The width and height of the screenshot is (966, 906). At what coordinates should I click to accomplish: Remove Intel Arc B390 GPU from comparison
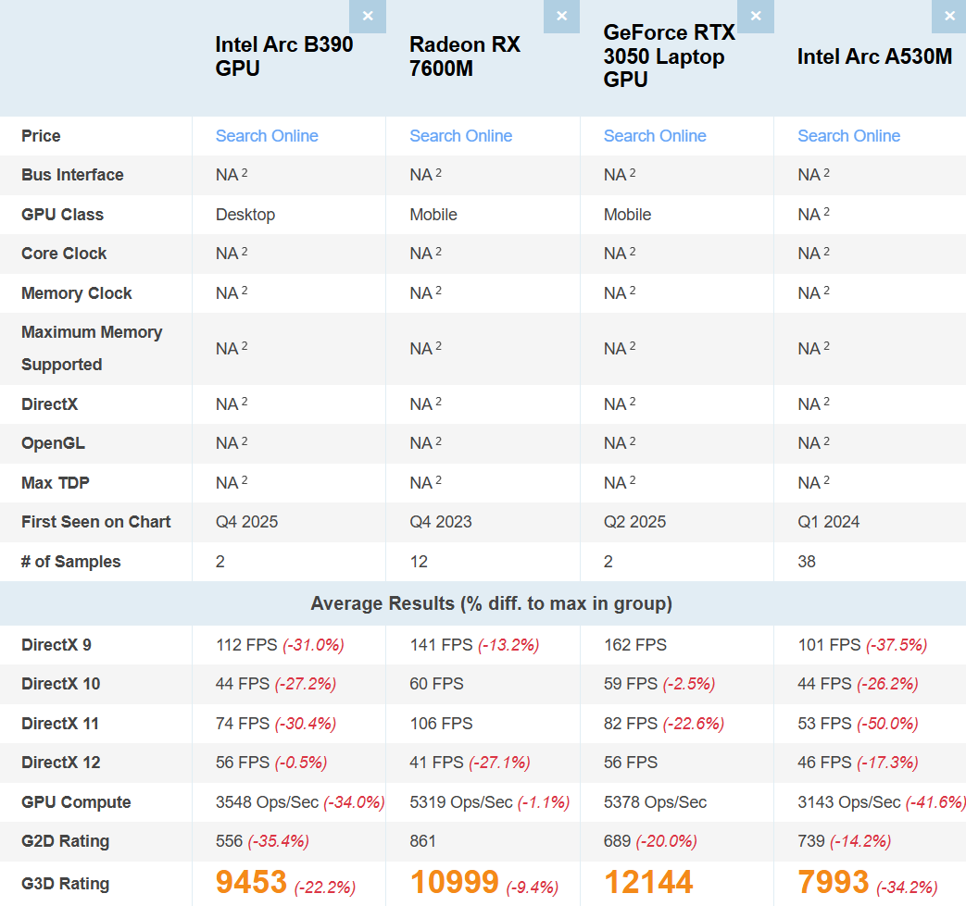368,17
